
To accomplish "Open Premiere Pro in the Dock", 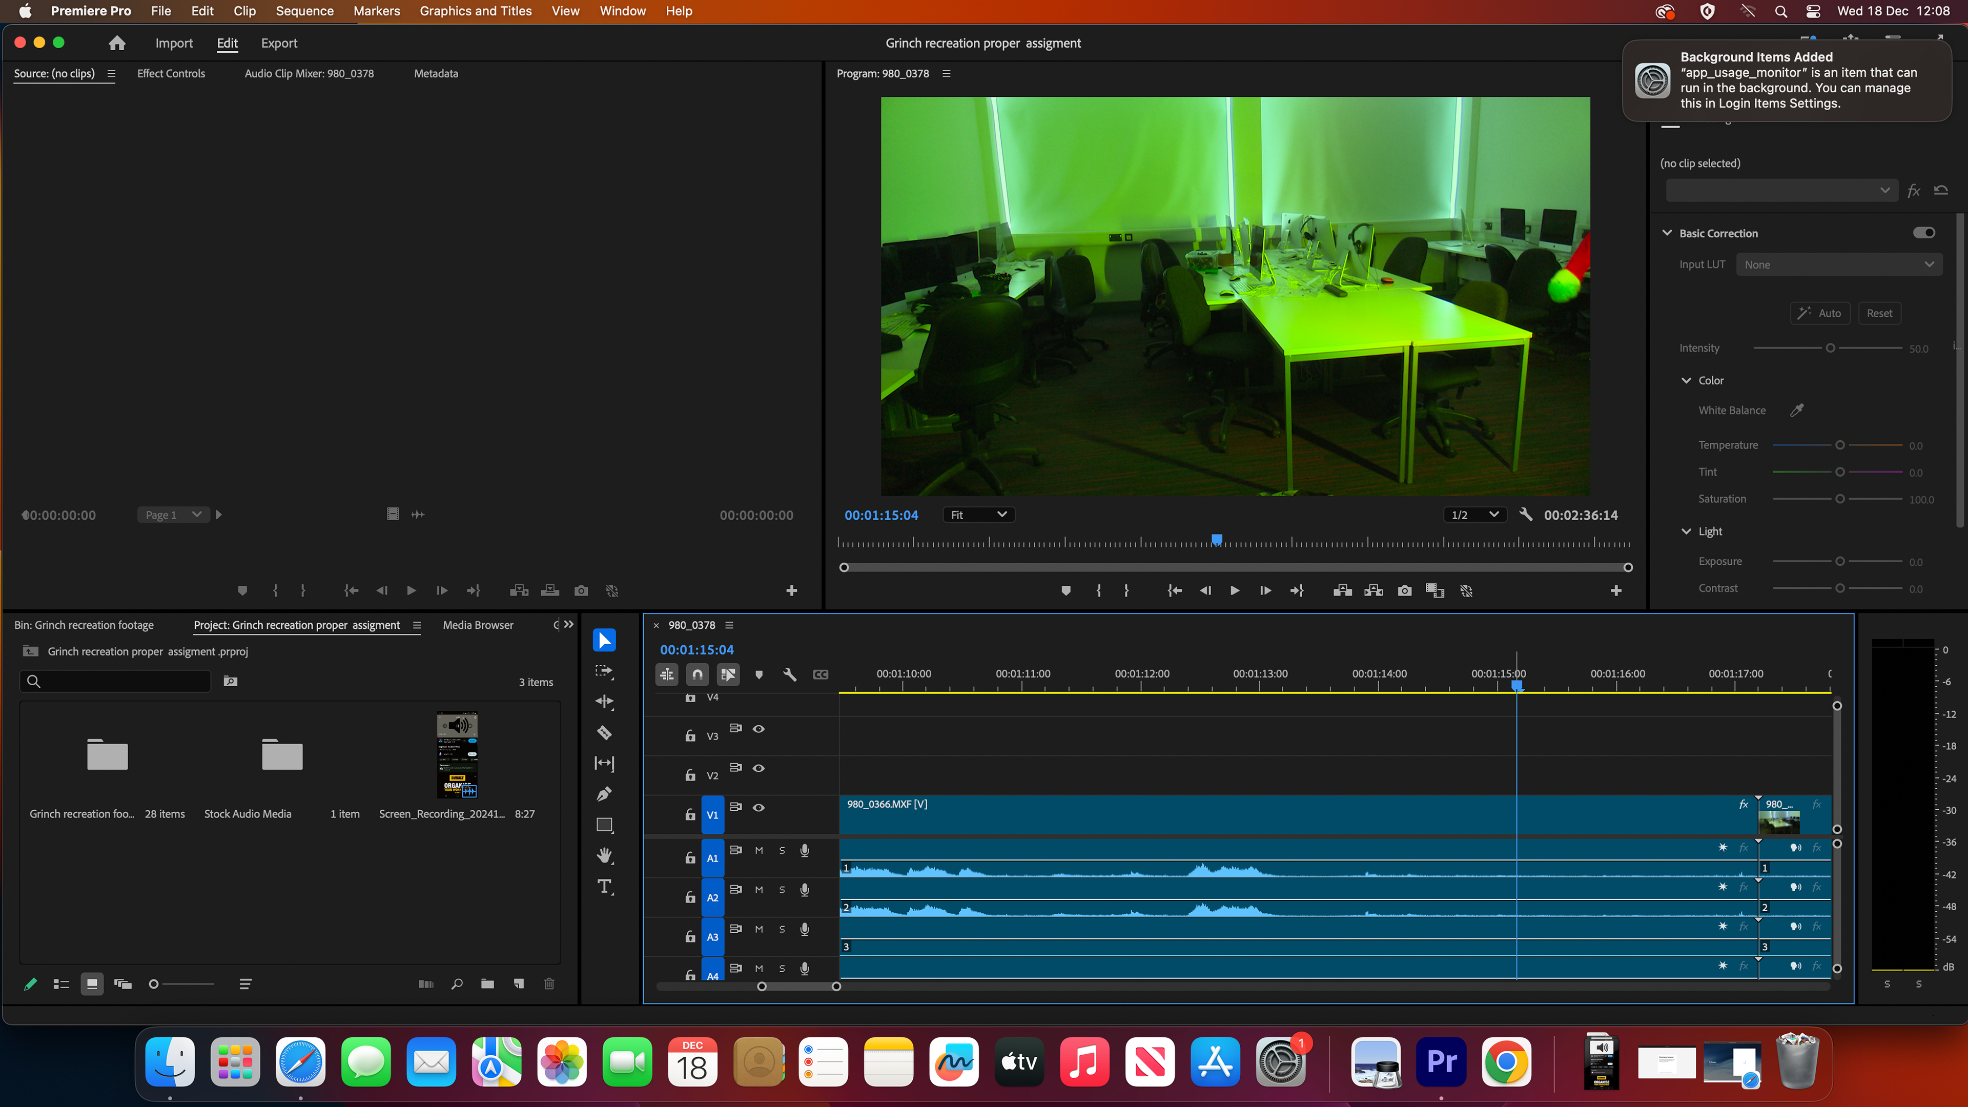I will pos(1441,1062).
